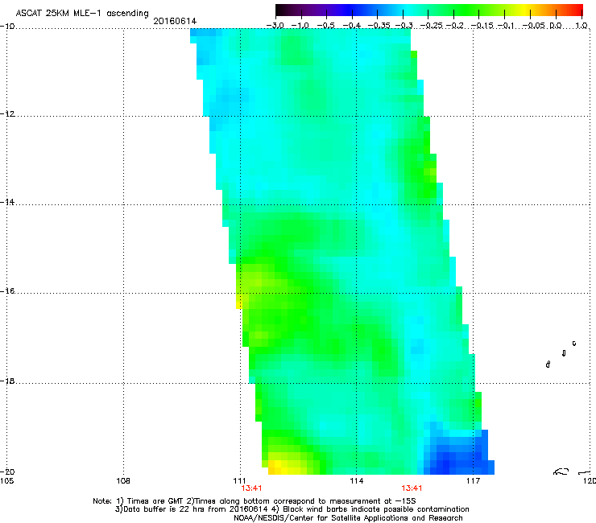Click colorbar label -0.2
This screenshot has width=596, height=523.
coord(455,26)
